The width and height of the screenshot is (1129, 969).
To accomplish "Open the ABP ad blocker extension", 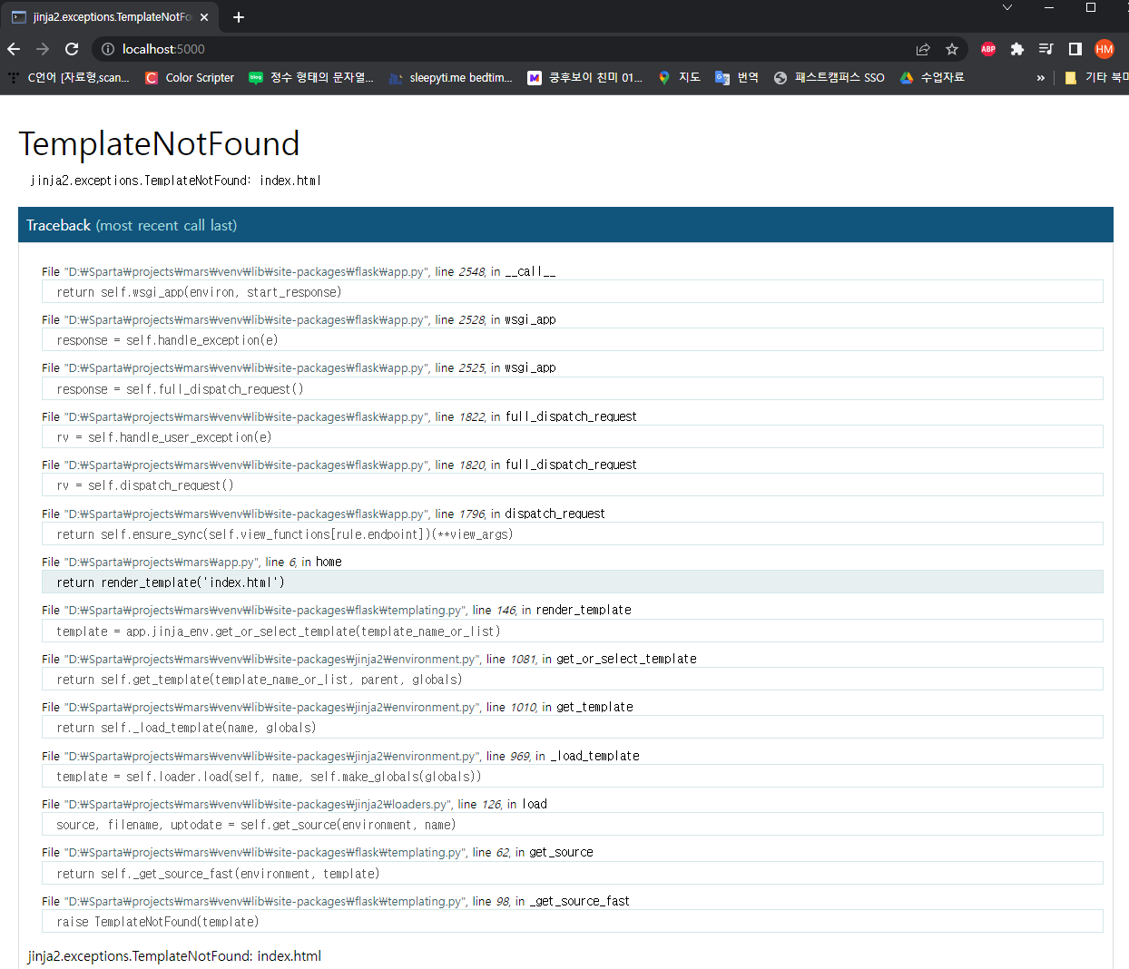I will pos(988,49).
